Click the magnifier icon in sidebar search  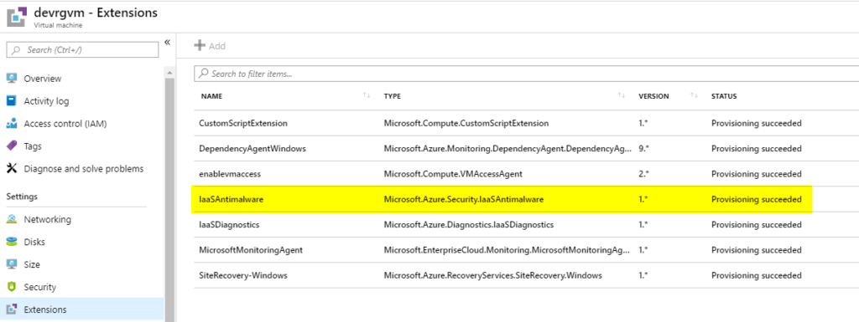tap(16, 49)
